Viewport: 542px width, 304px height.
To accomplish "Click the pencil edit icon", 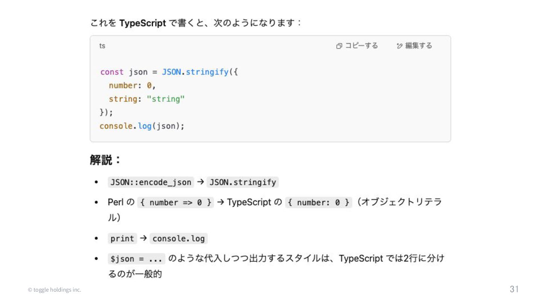I will click(400, 46).
